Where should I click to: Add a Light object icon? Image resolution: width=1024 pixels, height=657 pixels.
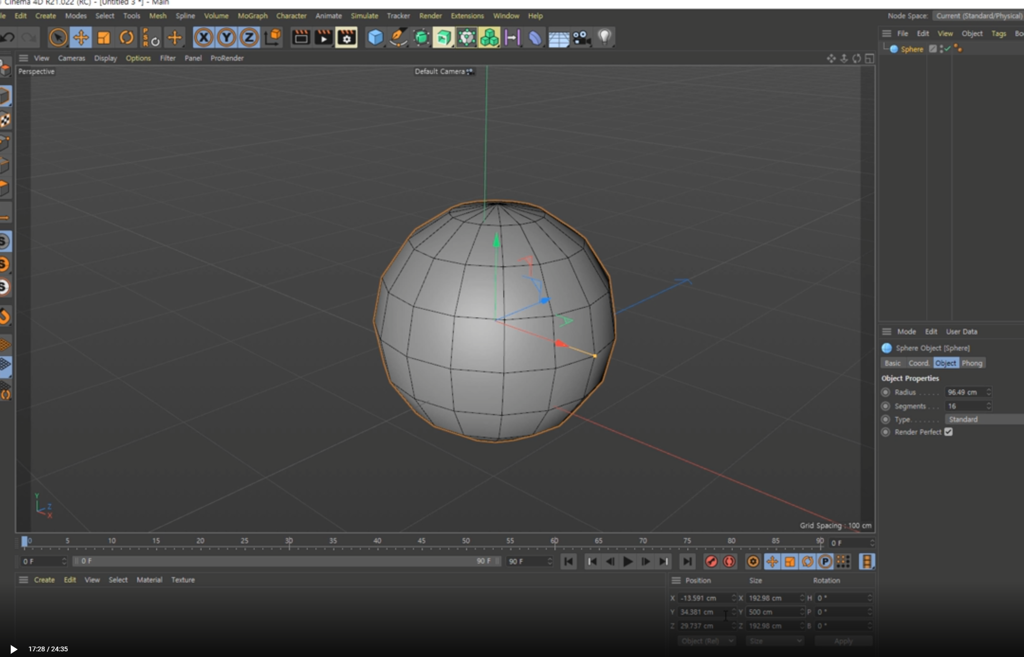[604, 37]
